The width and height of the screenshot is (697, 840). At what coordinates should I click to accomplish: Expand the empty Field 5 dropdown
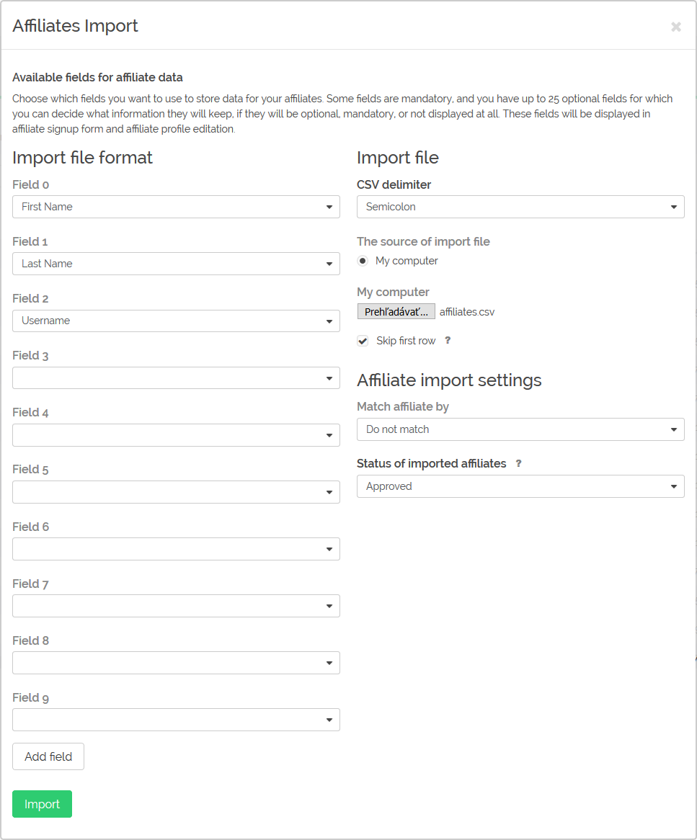pos(176,492)
